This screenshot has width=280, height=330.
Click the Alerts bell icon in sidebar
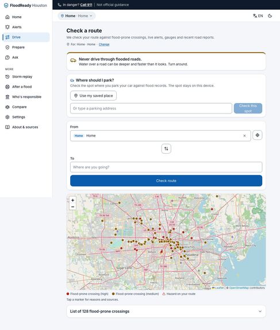click(7, 27)
